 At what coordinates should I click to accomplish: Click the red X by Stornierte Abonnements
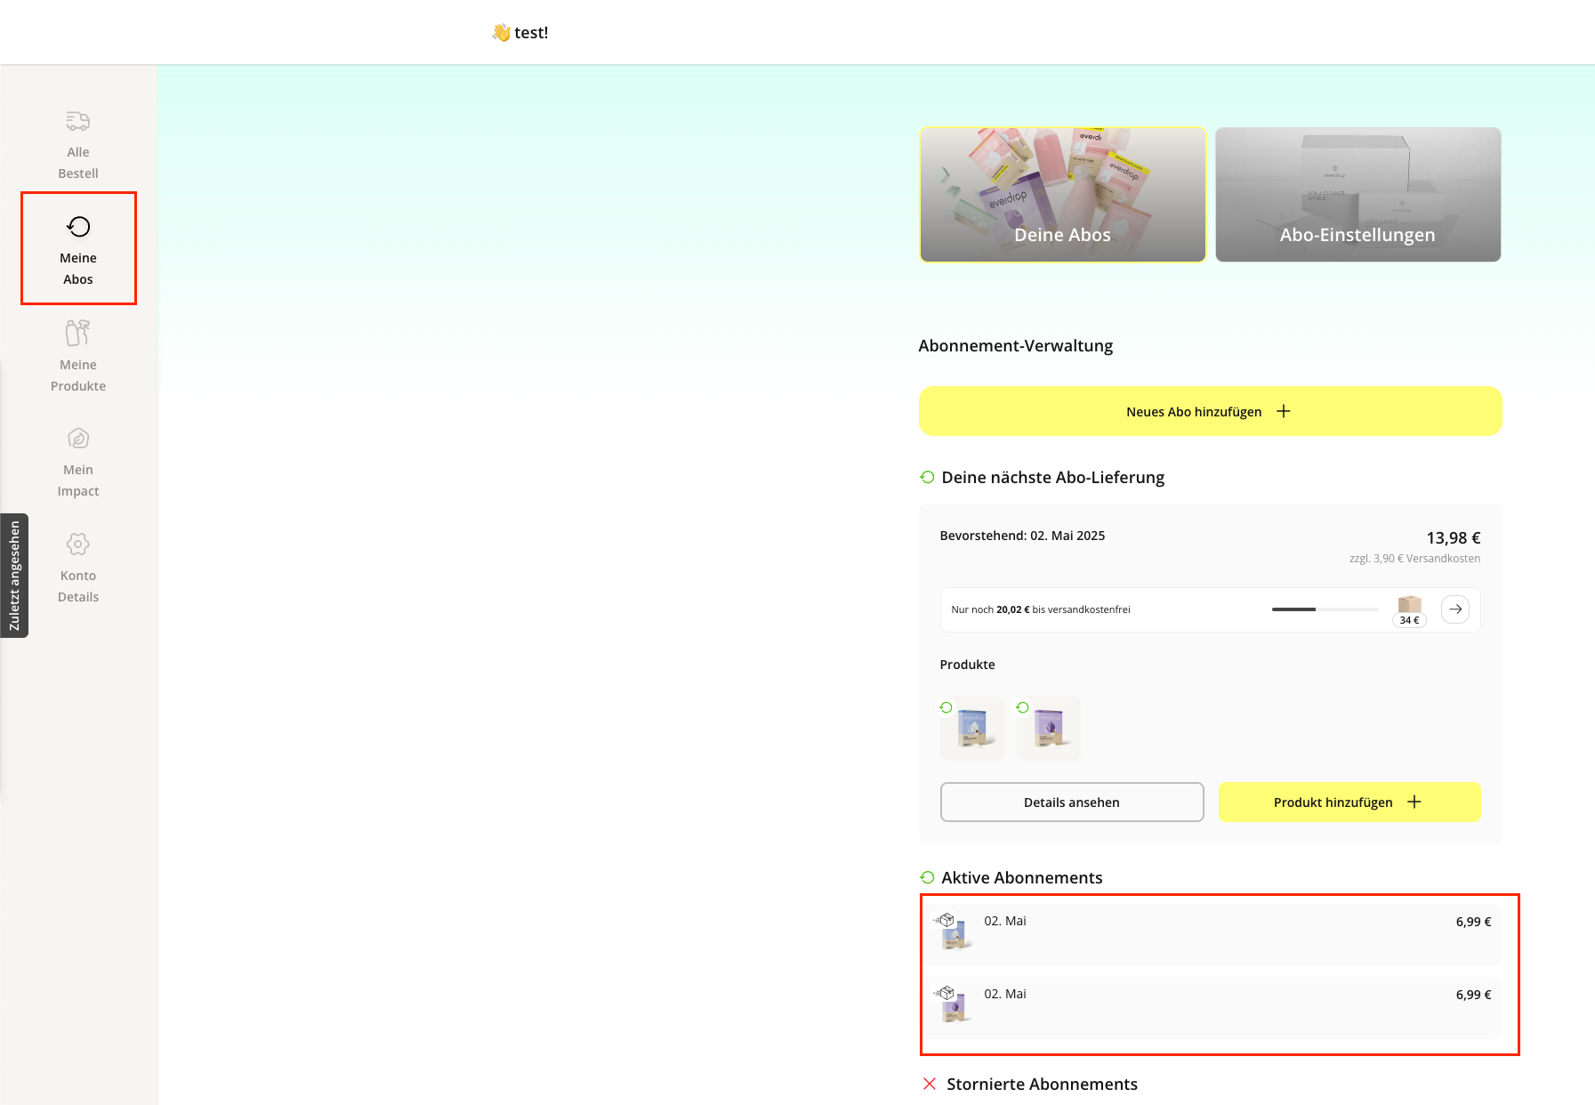click(x=930, y=1084)
